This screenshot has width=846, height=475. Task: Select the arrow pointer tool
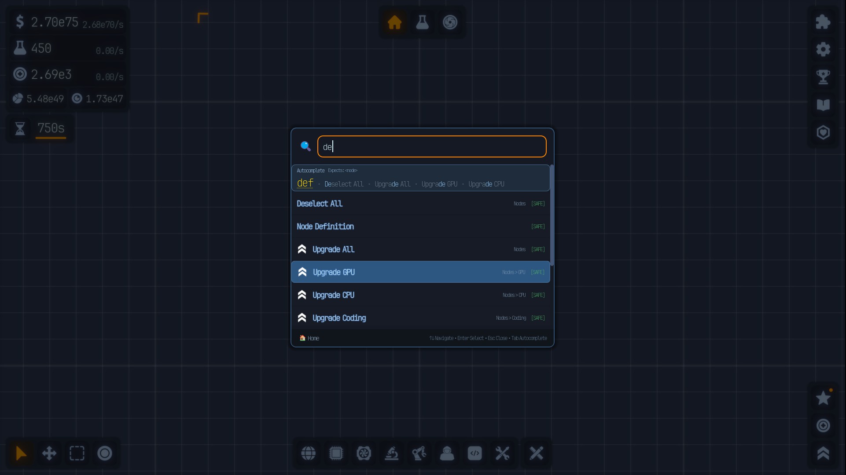coord(21,453)
